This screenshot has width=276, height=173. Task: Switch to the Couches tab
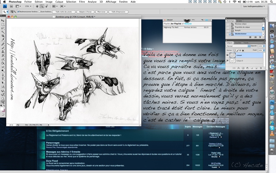[238, 43]
